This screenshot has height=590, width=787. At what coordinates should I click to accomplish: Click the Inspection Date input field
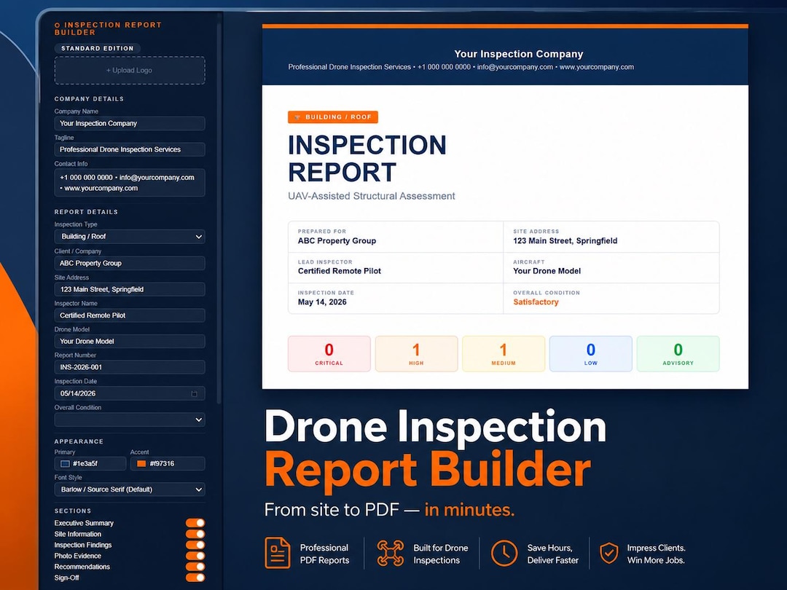[130, 393]
